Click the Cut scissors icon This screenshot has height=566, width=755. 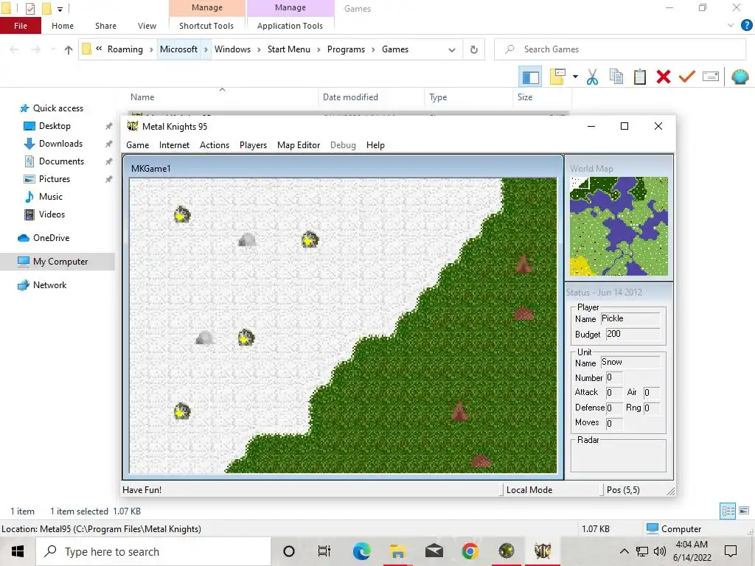(592, 77)
